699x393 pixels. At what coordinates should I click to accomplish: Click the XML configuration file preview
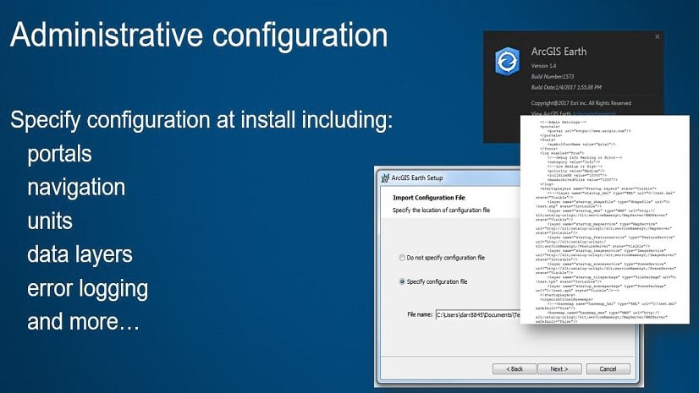click(605, 219)
